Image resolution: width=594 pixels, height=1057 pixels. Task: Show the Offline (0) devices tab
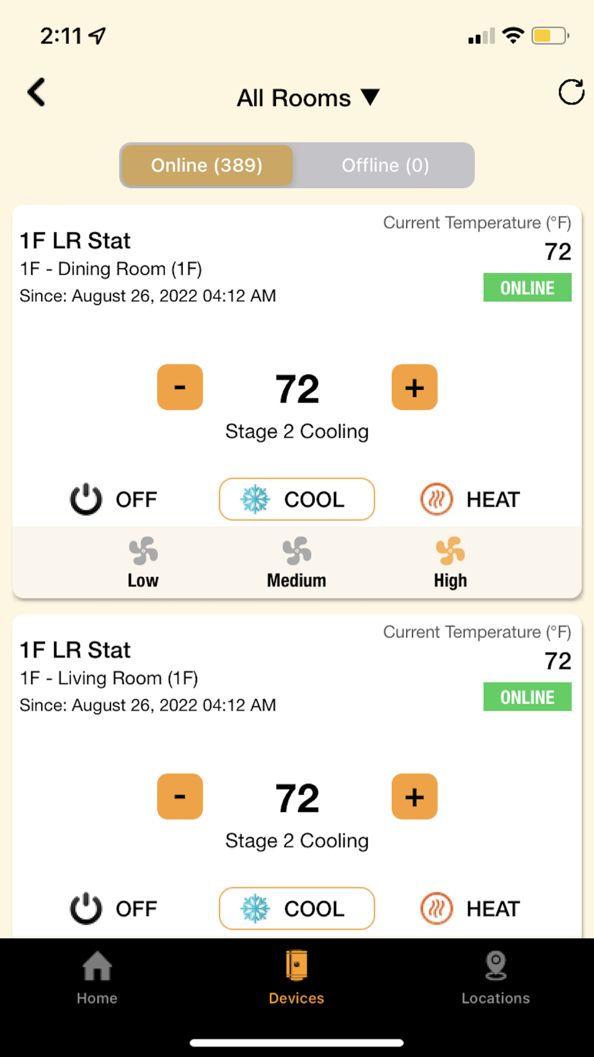pyautogui.click(x=385, y=165)
